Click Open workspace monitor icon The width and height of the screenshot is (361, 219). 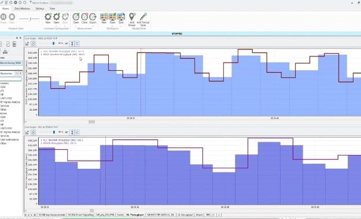pyautogui.click(x=113, y=17)
